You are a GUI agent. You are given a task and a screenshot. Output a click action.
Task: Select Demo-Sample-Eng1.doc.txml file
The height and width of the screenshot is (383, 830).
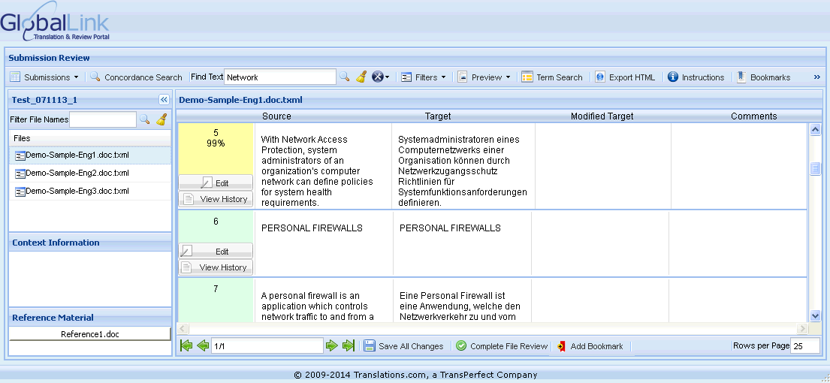click(90, 155)
